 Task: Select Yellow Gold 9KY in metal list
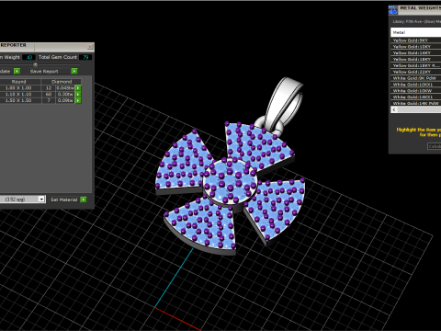415,40
